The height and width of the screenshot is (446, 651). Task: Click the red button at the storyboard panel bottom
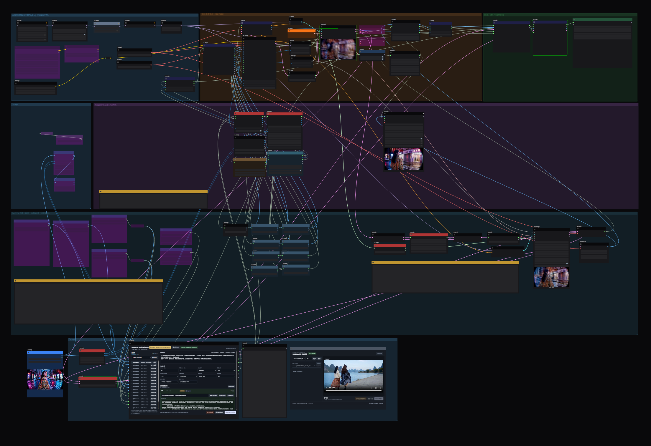(210, 412)
